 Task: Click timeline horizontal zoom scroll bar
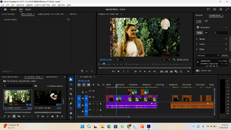click(x=103, y=117)
